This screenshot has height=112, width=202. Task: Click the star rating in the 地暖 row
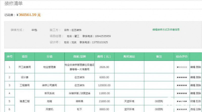(182, 101)
